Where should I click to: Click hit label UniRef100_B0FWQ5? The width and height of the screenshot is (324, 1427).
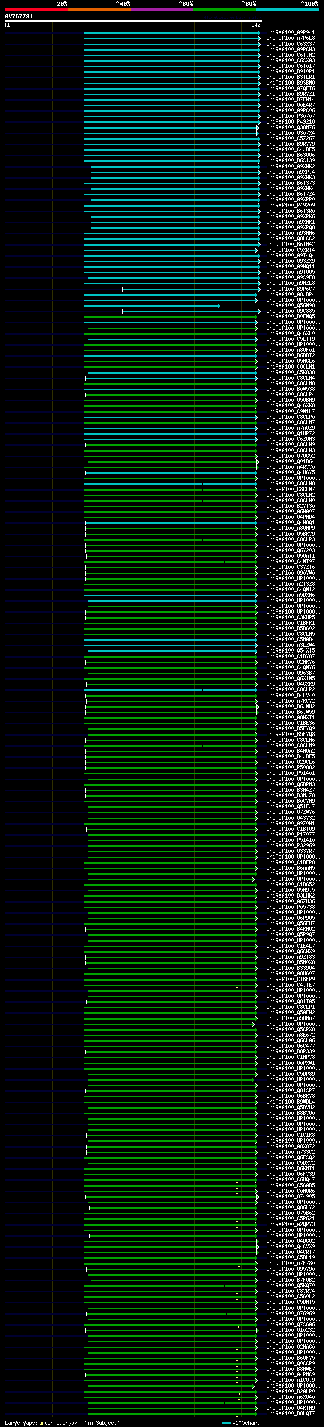click(x=290, y=317)
